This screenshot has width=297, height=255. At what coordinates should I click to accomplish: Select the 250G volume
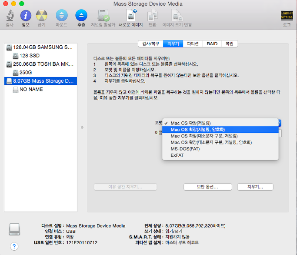(40, 72)
